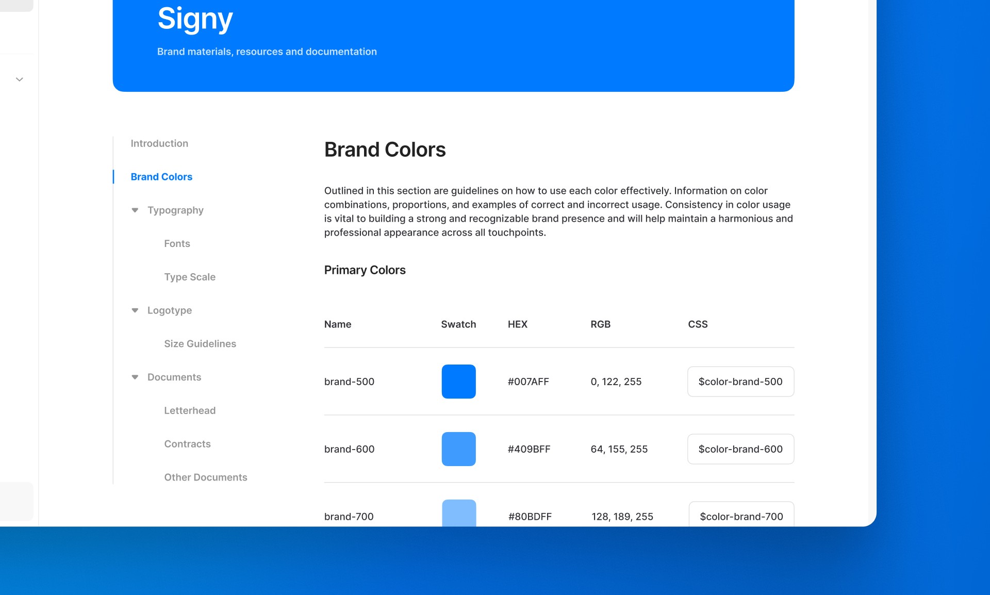Collapse the Typography section triangle
Viewport: 990px width, 595px height.
135,210
